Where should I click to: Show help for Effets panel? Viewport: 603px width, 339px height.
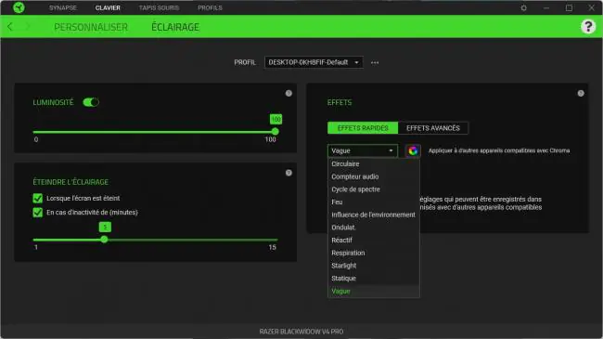click(581, 93)
